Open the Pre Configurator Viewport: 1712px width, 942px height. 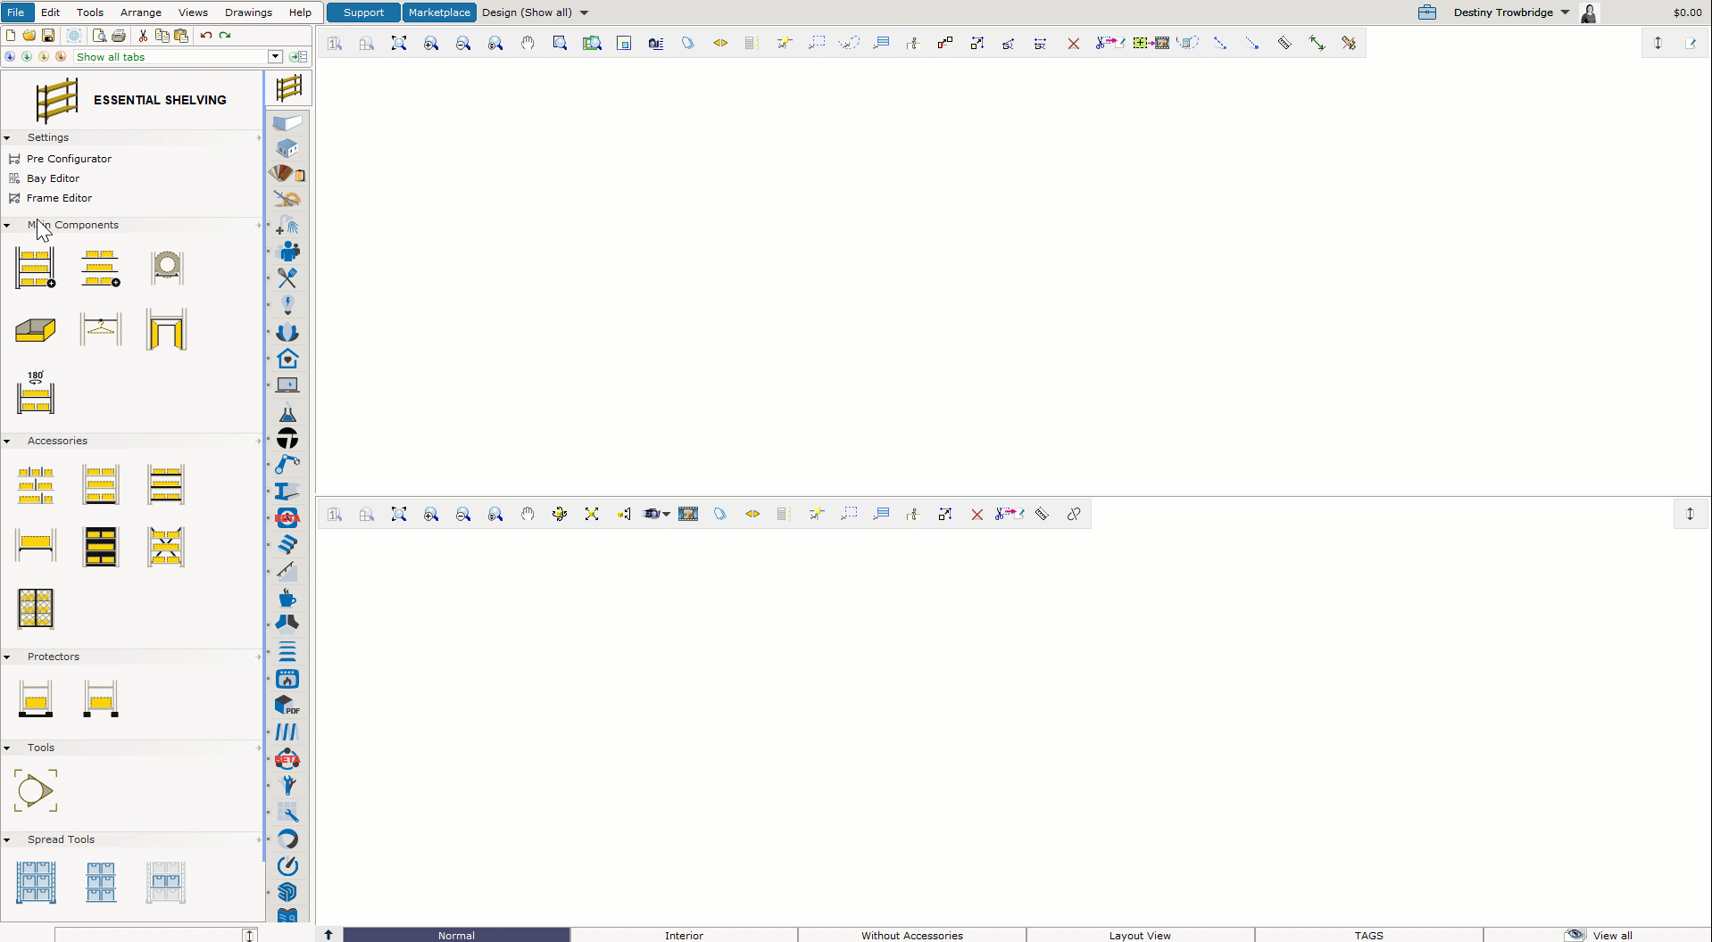[x=69, y=159]
